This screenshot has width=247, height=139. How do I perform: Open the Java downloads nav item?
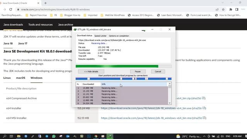13,25
